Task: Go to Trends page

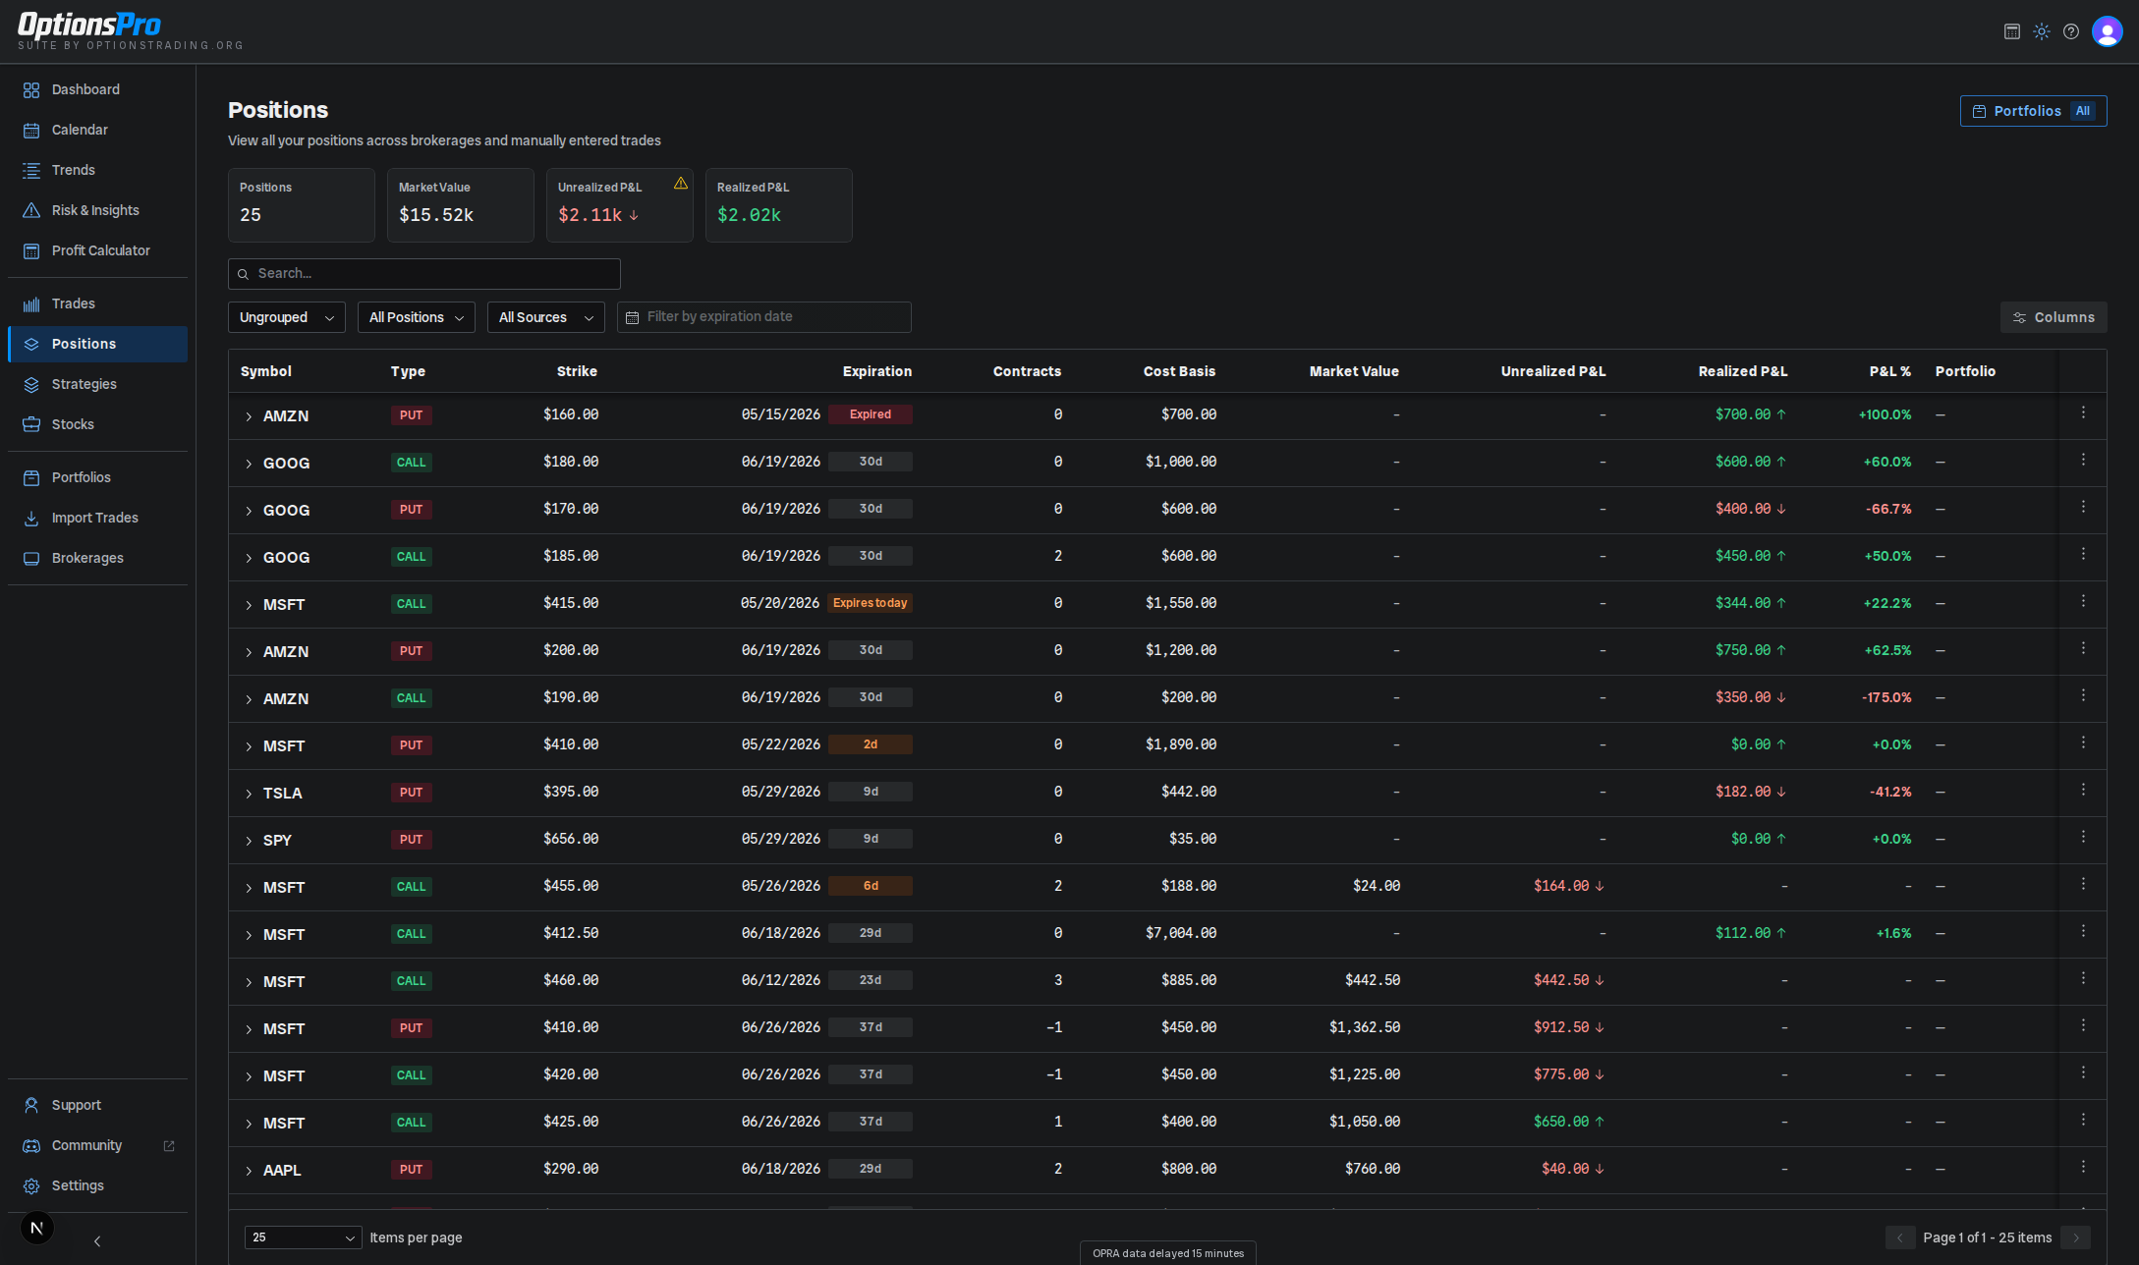Action: [x=97, y=170]
